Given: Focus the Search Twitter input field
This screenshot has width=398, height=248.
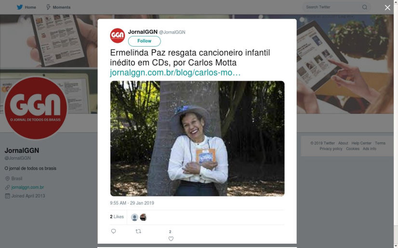Looking at the screenshot, I should [x=333, y=7].
